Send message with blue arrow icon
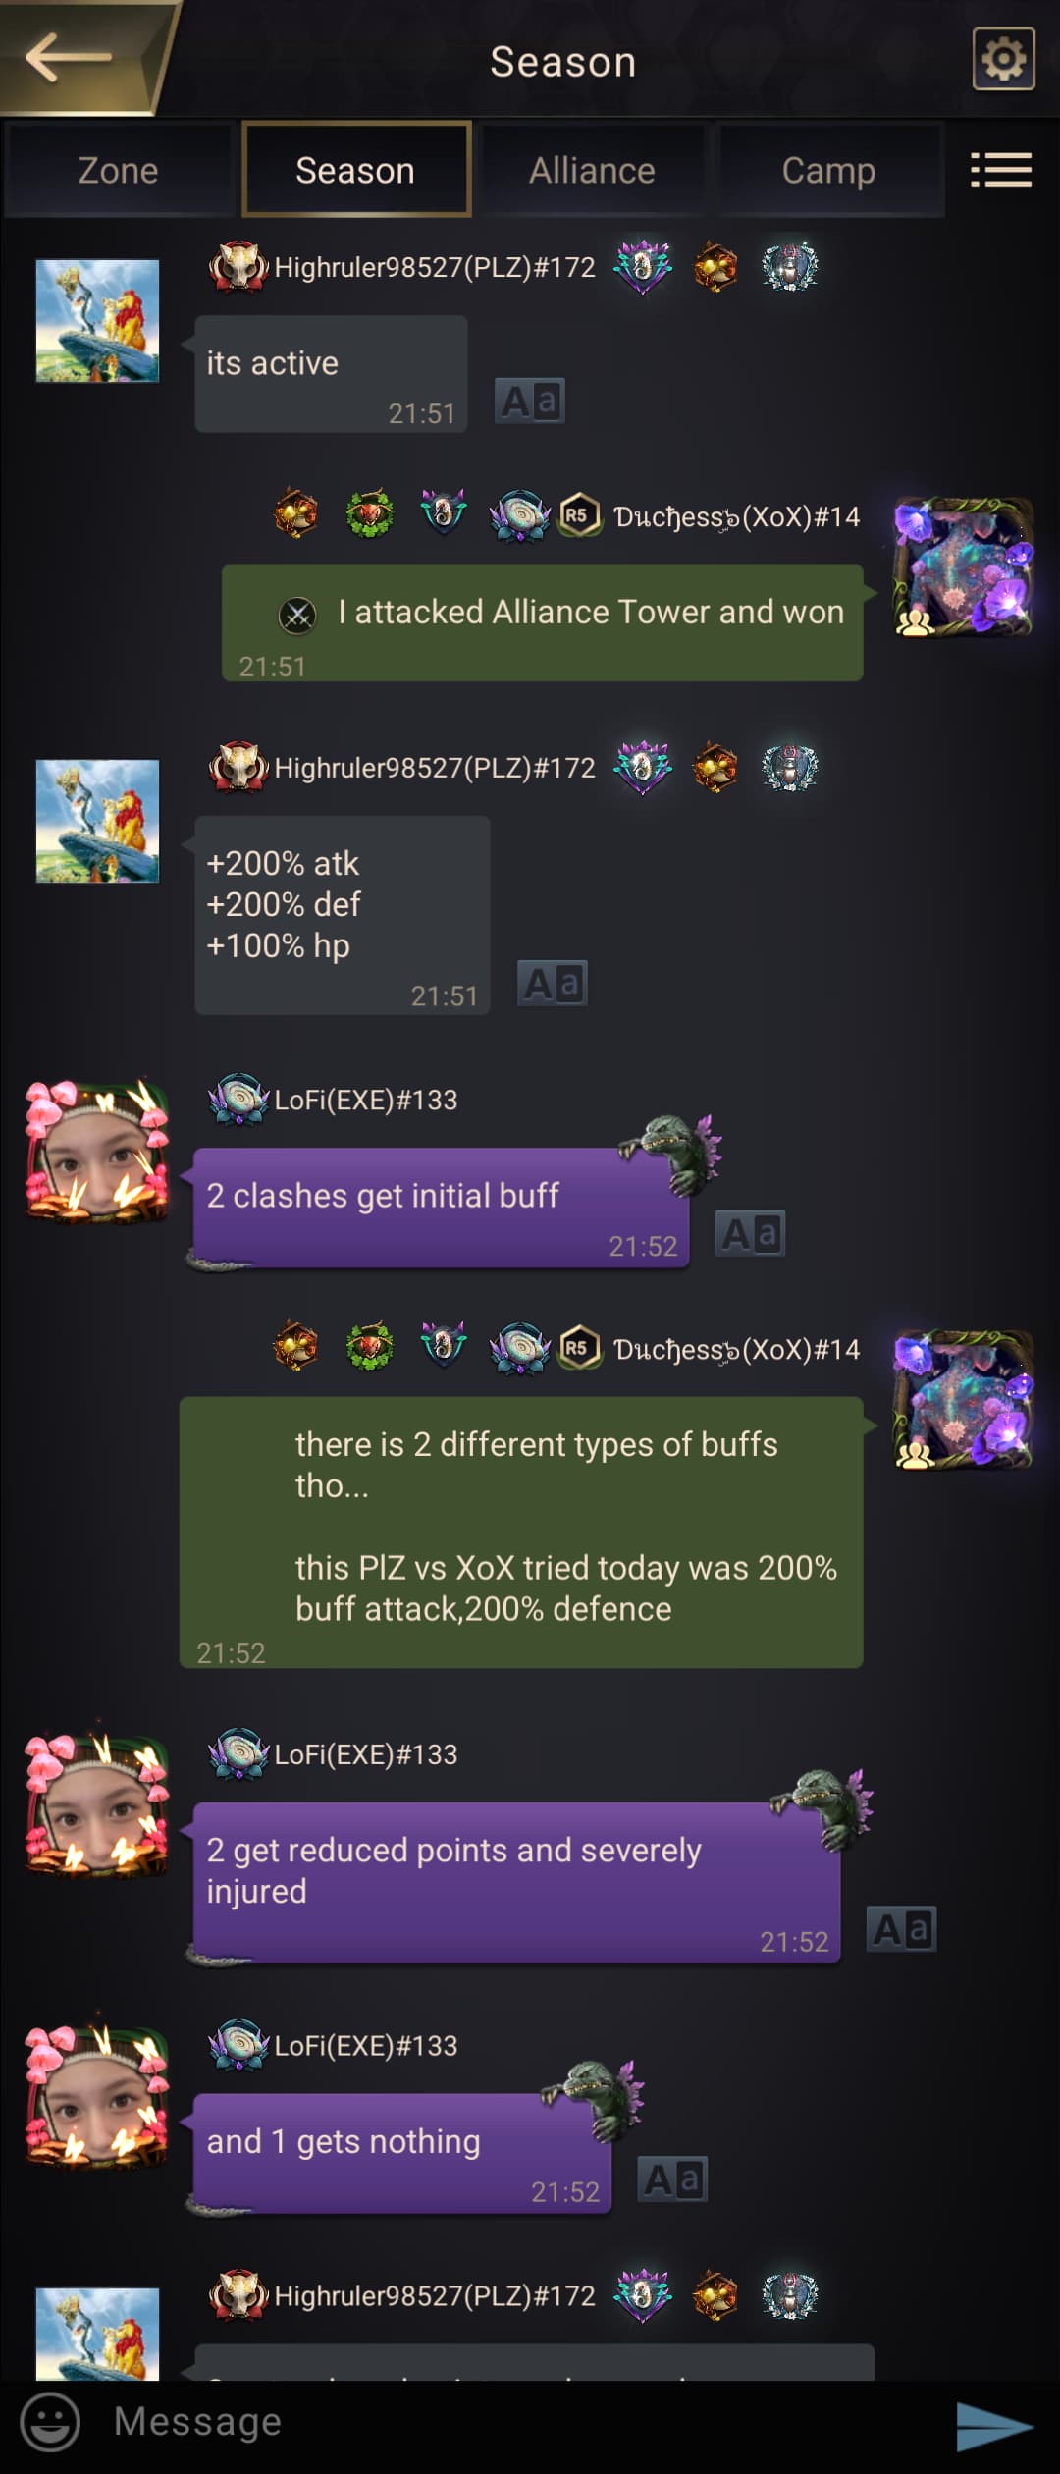This screenshot has height=2474, width=1060. (x=993, y=2425)
